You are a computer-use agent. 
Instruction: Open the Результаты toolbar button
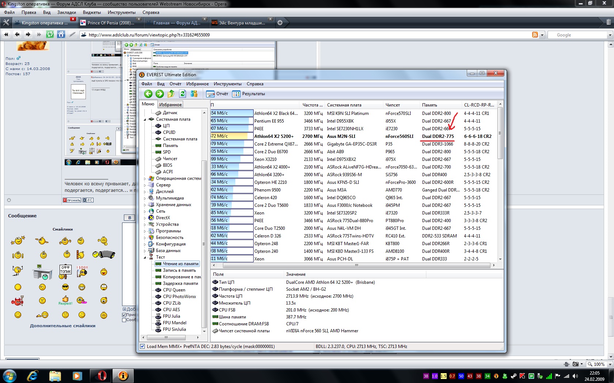249,94
